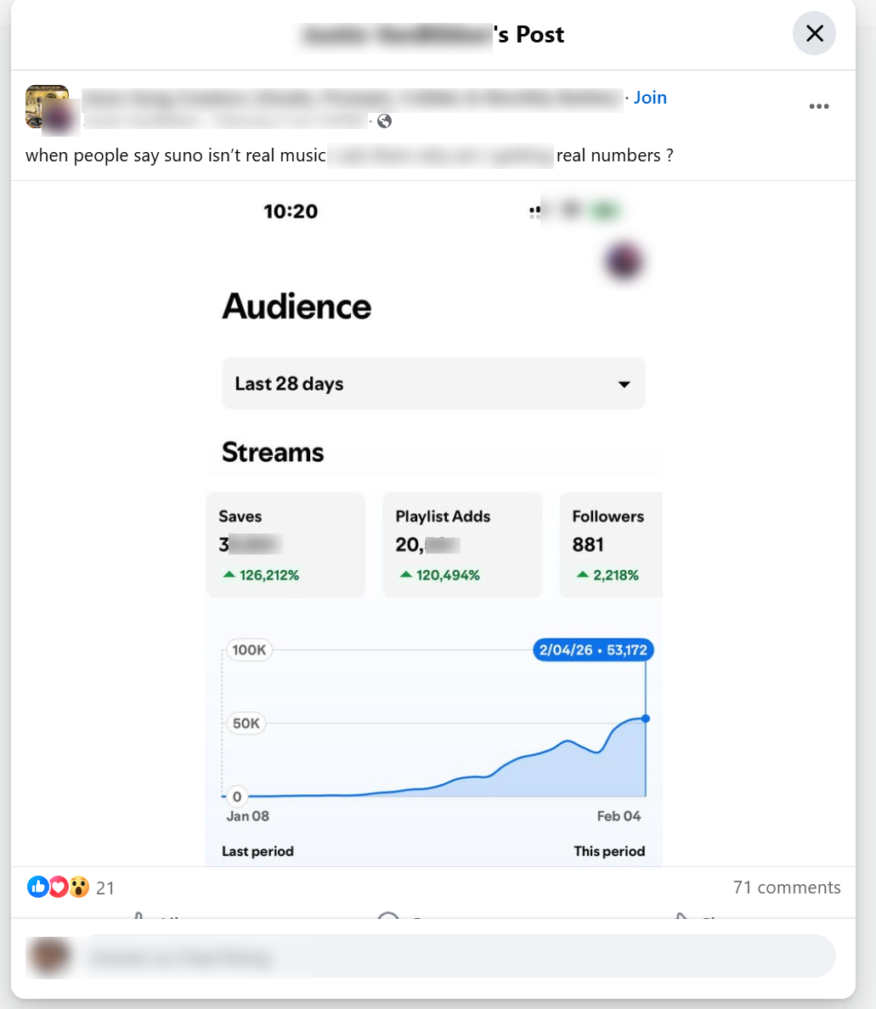This screenshot has width=876, height=1009.
Task: Click the group avatar thumbnail
Action: 47,106
